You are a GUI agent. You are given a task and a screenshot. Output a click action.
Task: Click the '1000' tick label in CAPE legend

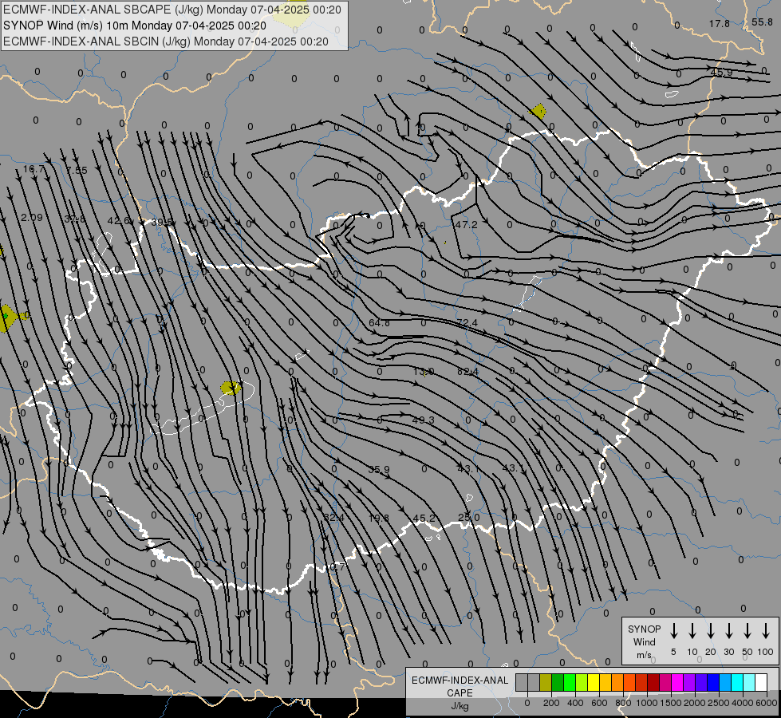tap(646, 703)
